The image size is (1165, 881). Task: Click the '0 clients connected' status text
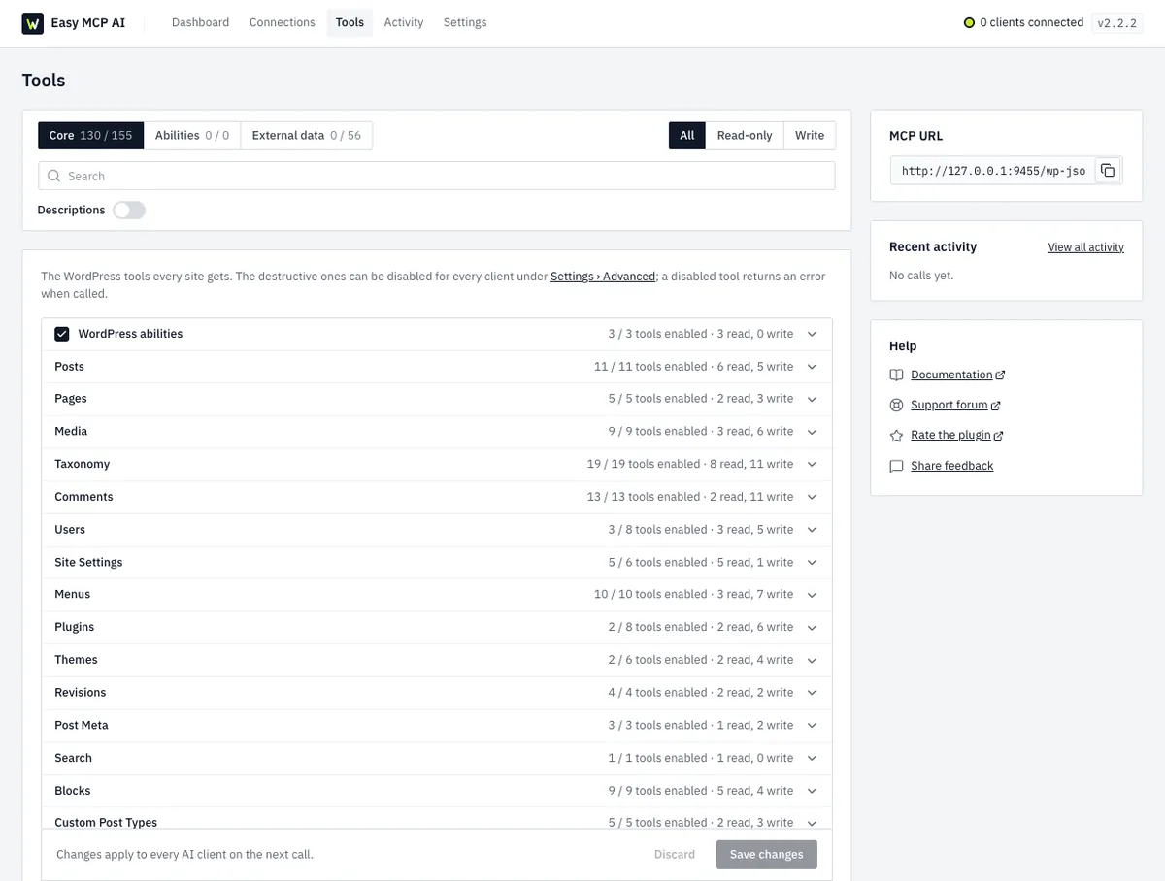(x=1031, y=22)
